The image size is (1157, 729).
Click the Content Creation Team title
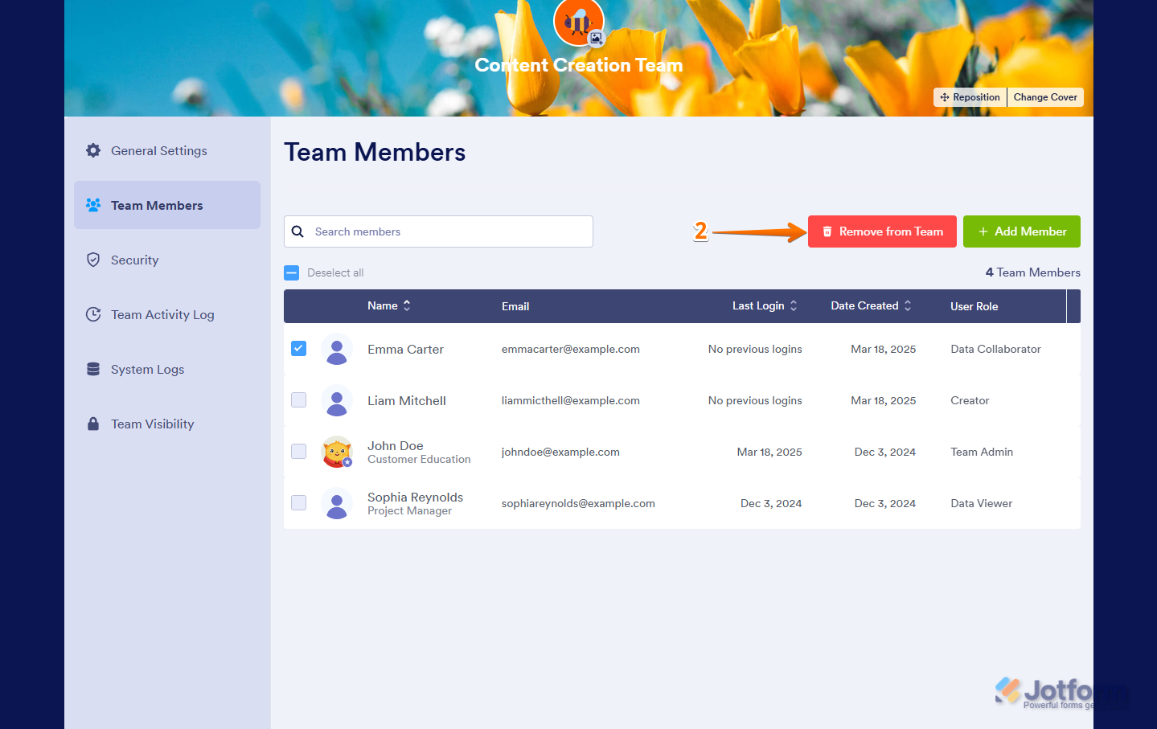pyautogui.click(x=579, y=65)
